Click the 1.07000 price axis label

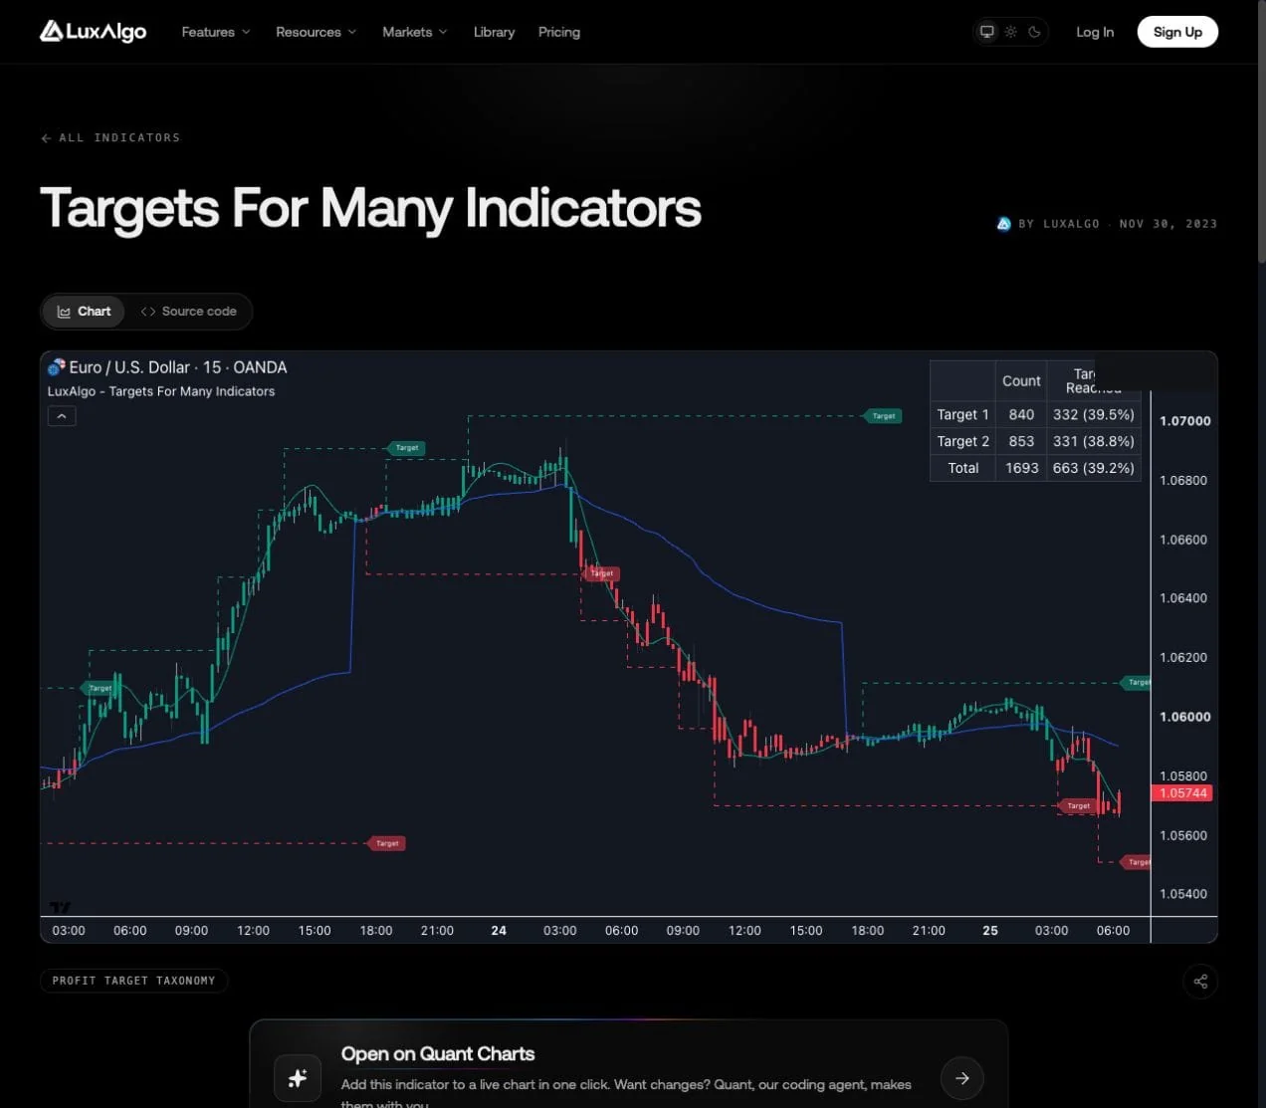pyautogui.click(x=1184, y=421)
